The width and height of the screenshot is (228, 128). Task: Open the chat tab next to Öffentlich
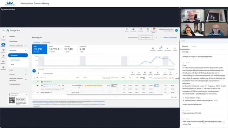tap(194, 47)
